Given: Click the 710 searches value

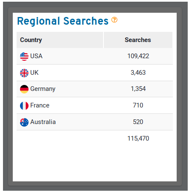Looking at the screenshot, I should coord(138,105).
